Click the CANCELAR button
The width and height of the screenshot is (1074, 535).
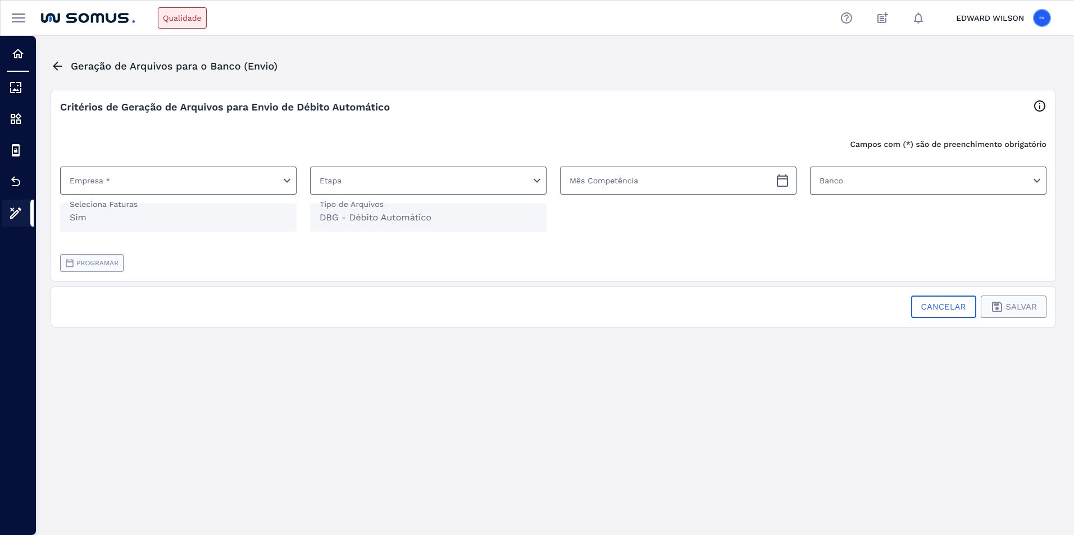pyautogui.click(x=943, y=306)
